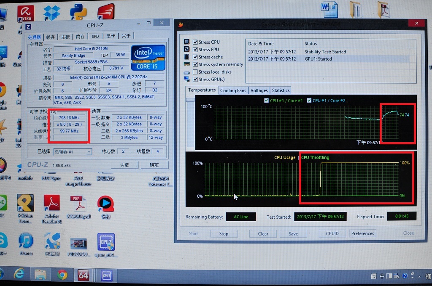Image resolution: width=432 pixels, height=286 pixels.
Task: Switch to the Voltages tab
Action: (259, 90)
